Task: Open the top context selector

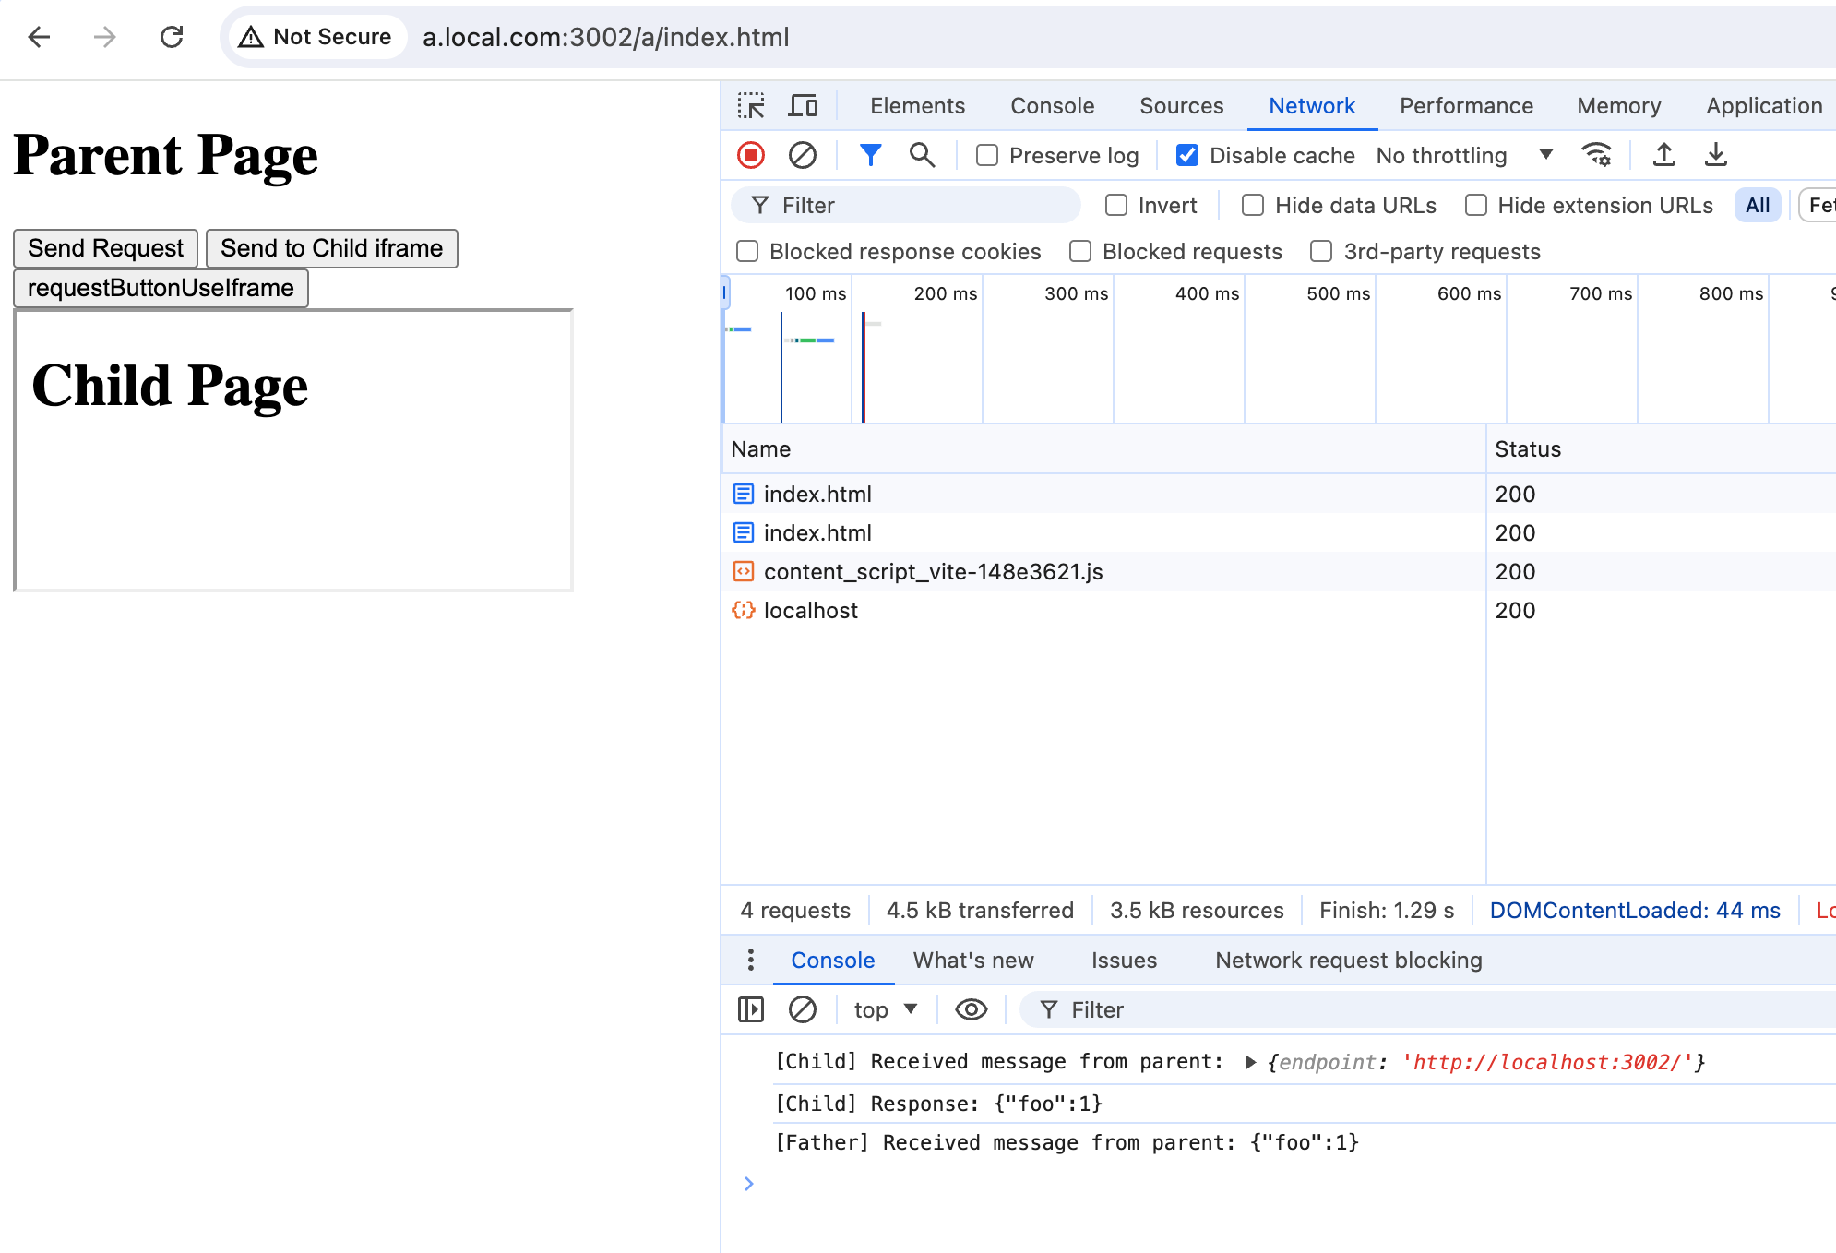Action: (885, 1010)
